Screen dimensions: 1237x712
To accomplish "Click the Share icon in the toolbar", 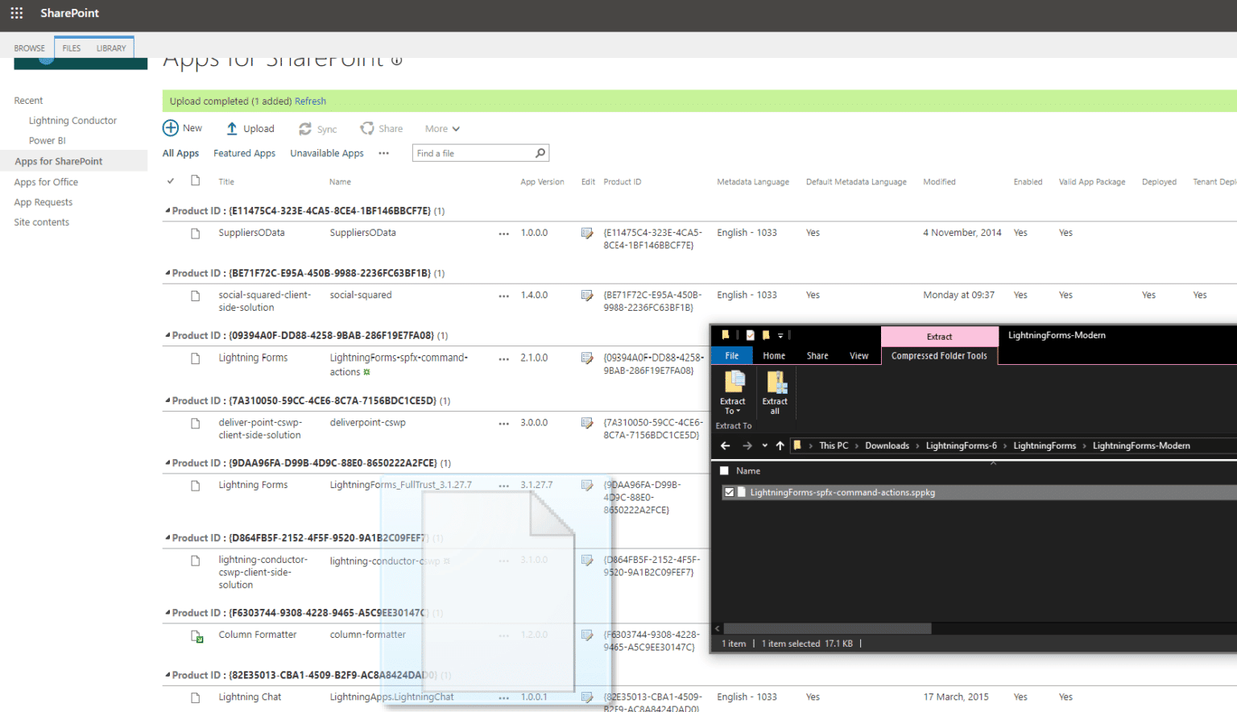I will pos(366,128).
